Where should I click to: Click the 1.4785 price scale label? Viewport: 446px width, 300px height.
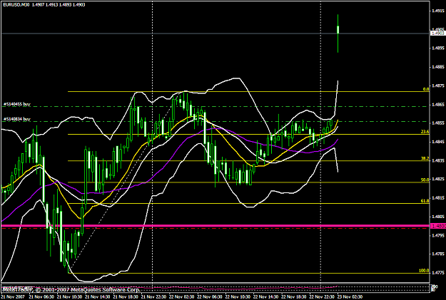click(438, 254)
